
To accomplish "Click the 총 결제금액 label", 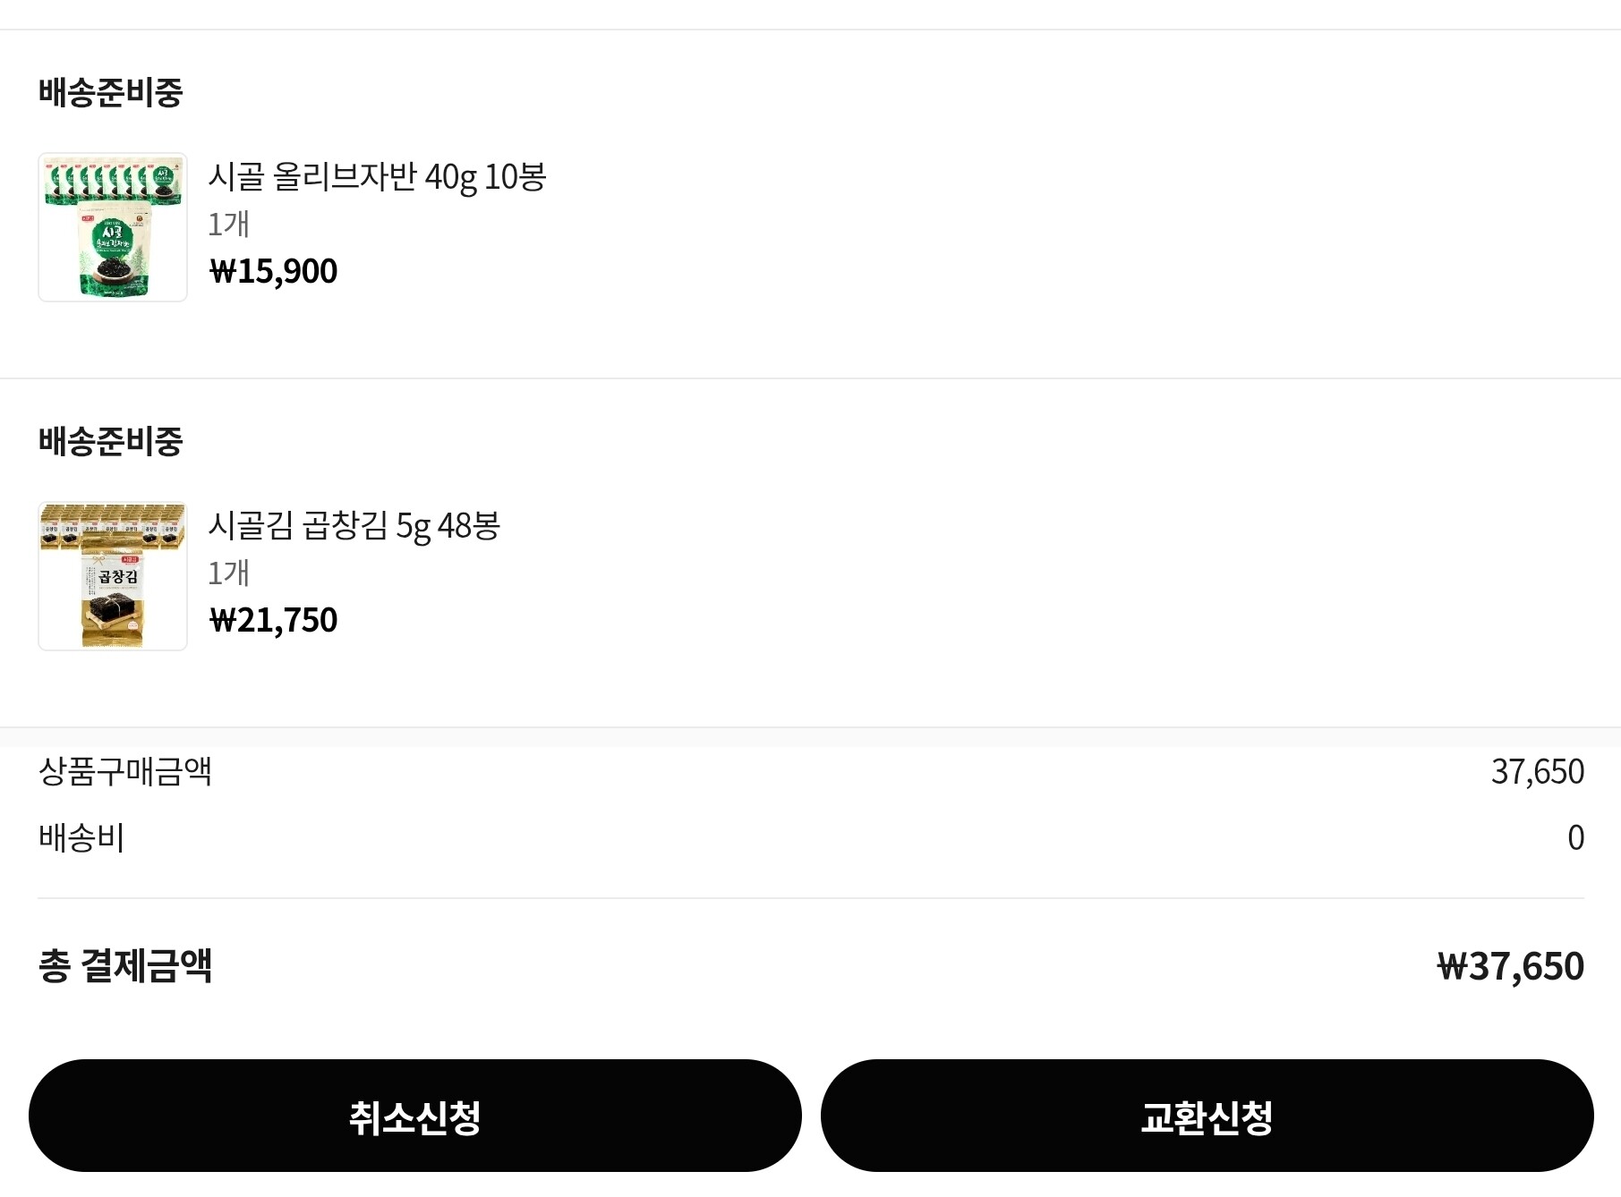I will (x=125, y=966).
